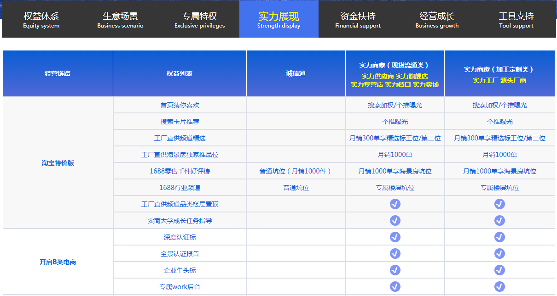Click the check mark for 实商大学成长任务指导 under 现货流通类

pos(395,220)
